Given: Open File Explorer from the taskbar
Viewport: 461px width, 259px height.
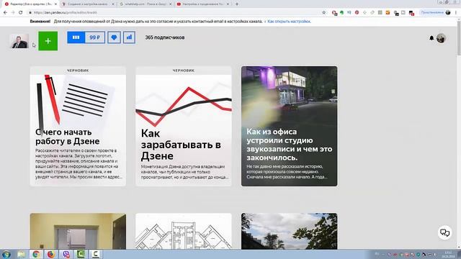Looking at the screenshot, I should tap(21, 254).
